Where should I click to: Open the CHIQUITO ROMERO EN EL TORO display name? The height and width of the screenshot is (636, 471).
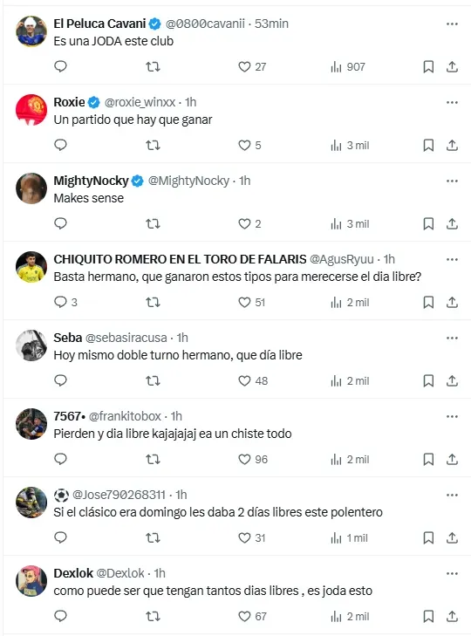click(180, 259)
